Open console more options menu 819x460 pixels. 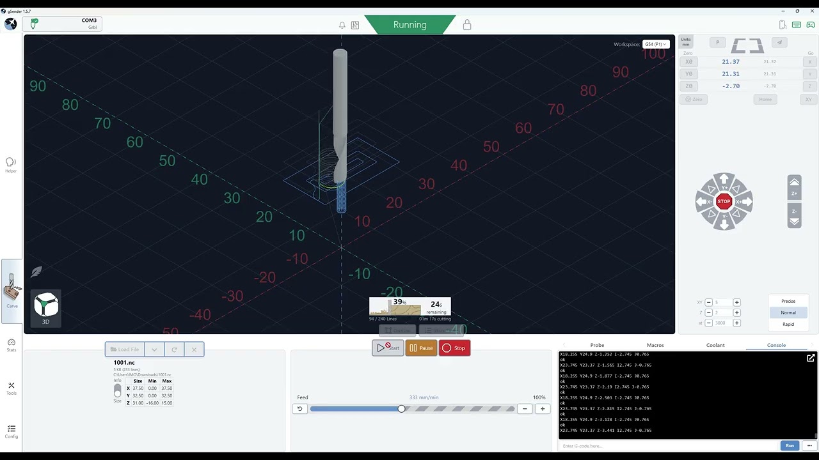point(809,445)
